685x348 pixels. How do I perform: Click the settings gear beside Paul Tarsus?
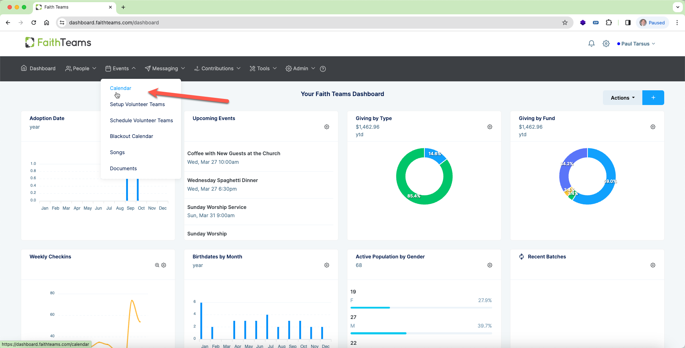pyautogui.click(x=606, y=43)
